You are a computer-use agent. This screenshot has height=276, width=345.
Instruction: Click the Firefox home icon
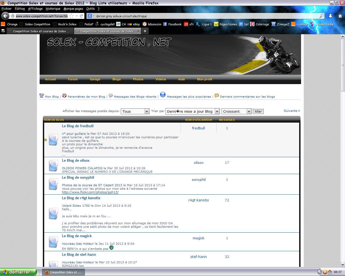tap(340, 16)
